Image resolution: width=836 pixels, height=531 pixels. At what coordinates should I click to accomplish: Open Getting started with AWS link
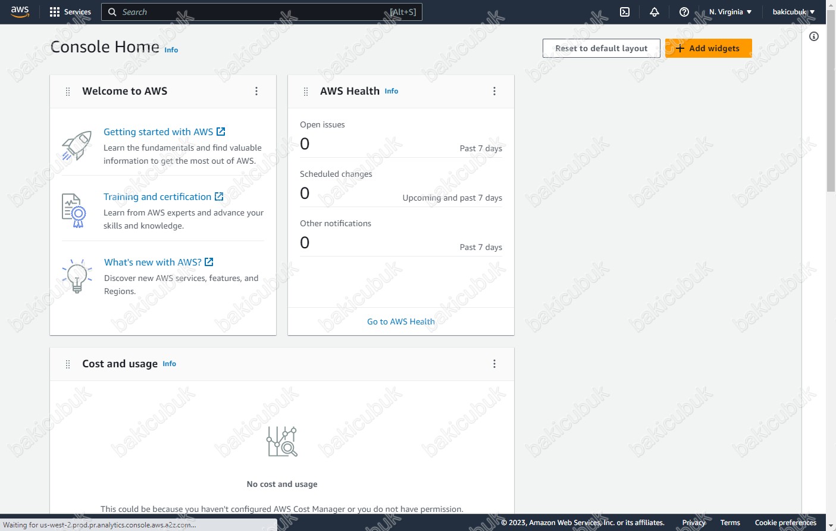tap(164, 132)
